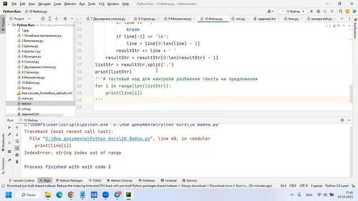Click 4 spaces indent setting
Image resolution: width=358 pixels, height=201 pixels.
coord(317,186)
